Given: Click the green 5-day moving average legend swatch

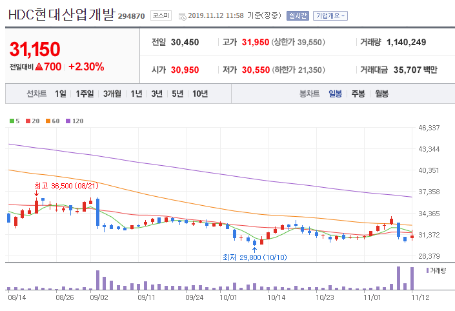Looking at the screenshot, I should pos(12,121).
